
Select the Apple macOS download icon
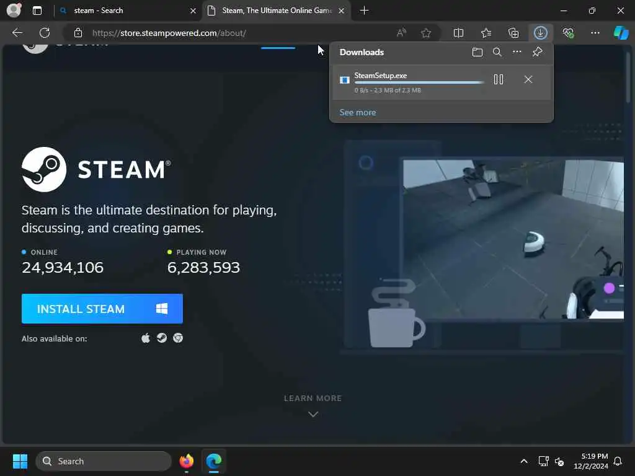pos(146,338)
